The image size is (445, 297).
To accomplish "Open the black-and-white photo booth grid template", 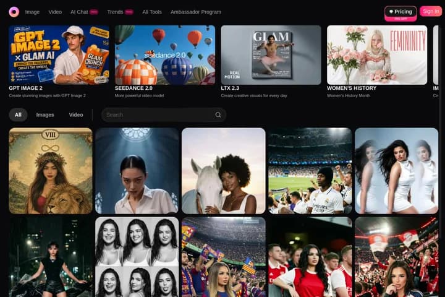I will (x=137, y=257).
